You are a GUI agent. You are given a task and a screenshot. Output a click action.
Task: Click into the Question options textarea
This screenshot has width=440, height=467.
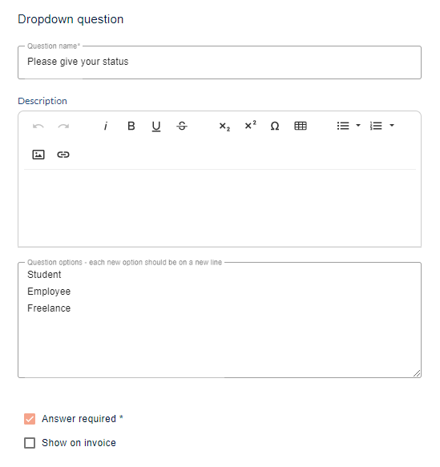[220, 320]
